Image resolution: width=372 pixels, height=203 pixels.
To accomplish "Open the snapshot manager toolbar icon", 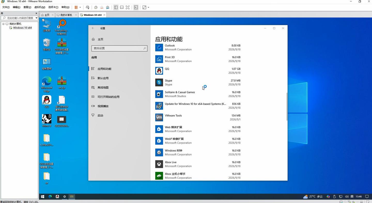I will [x=107, y=7].
